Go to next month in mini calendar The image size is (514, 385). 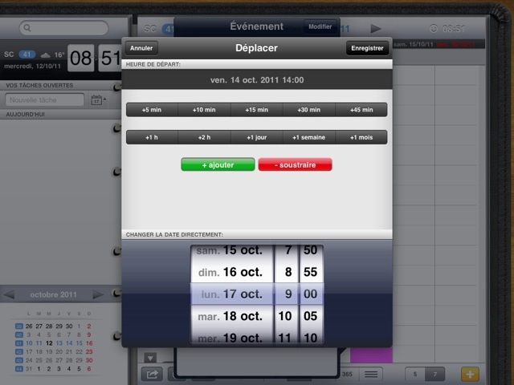[x=98, y=294]
